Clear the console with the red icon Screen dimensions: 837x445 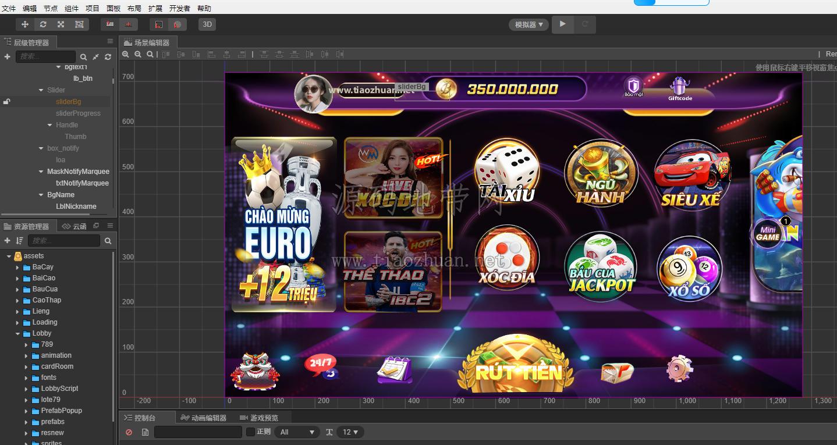pyautogui.click(x=129, y=432)
